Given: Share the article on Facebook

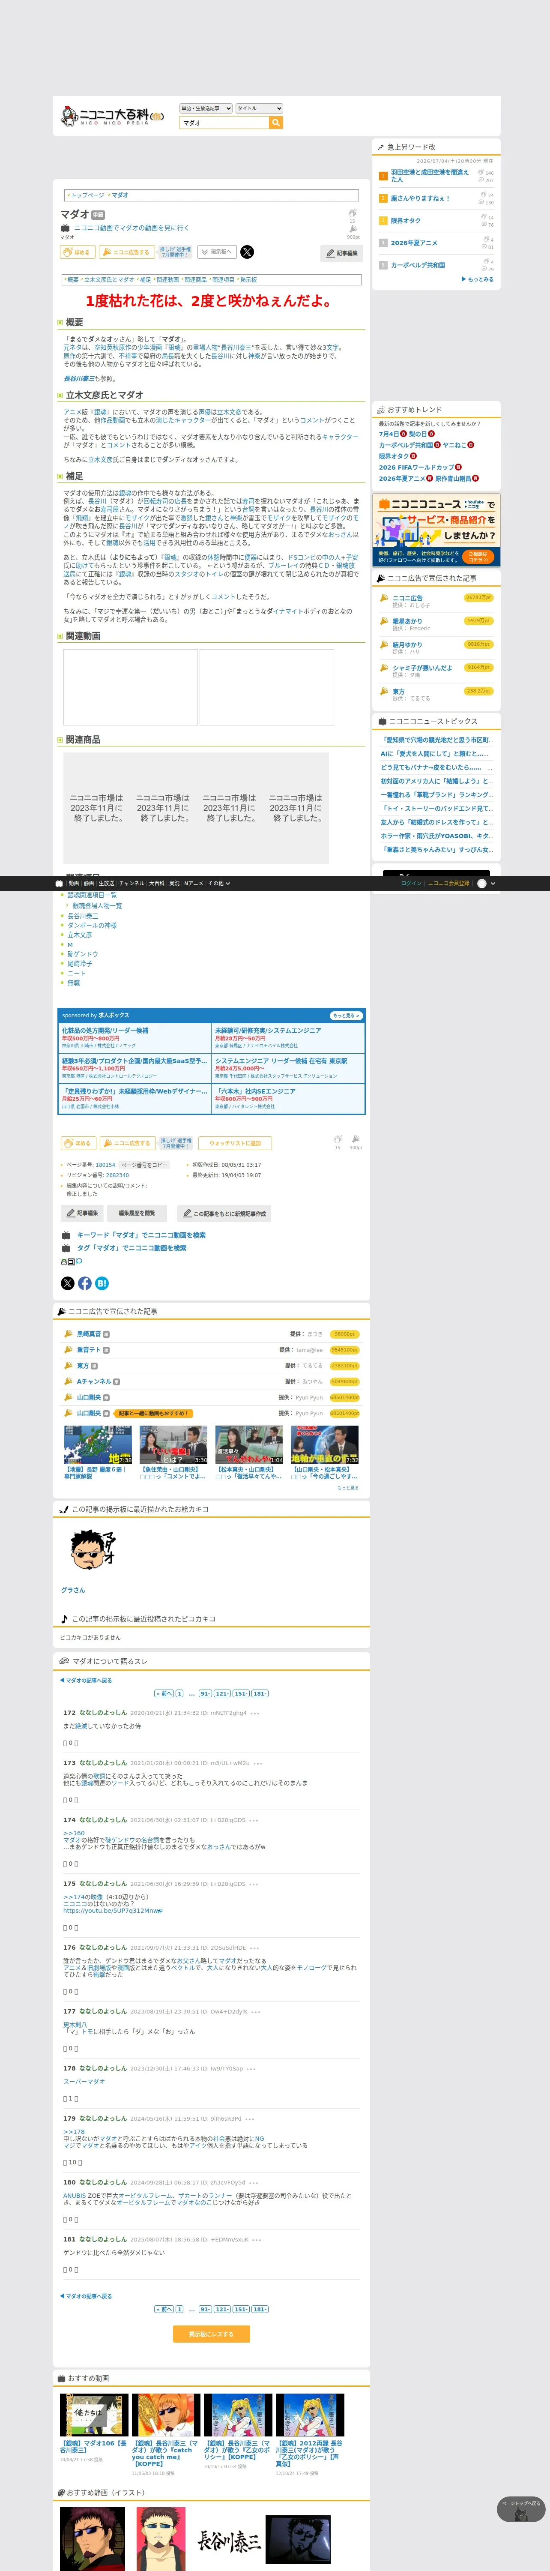Looking at the screenshot, I should [x=85, y=1283].
